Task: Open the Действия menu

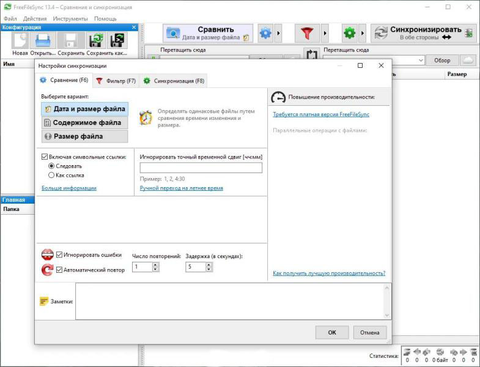Action: point(35,19)
